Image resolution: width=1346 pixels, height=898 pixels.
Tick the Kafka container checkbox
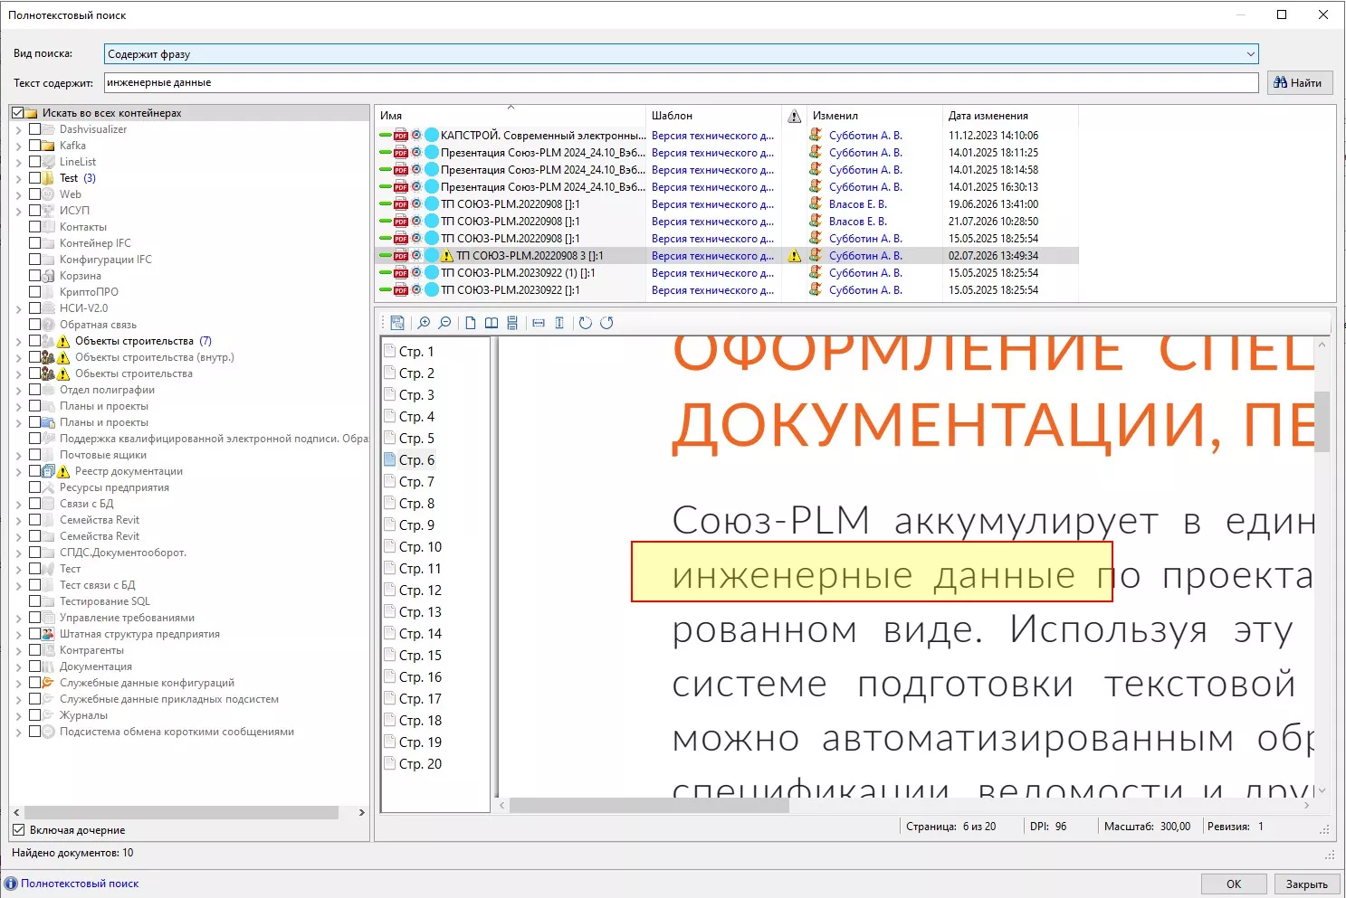pyautogui.click(x=34, y=146)
